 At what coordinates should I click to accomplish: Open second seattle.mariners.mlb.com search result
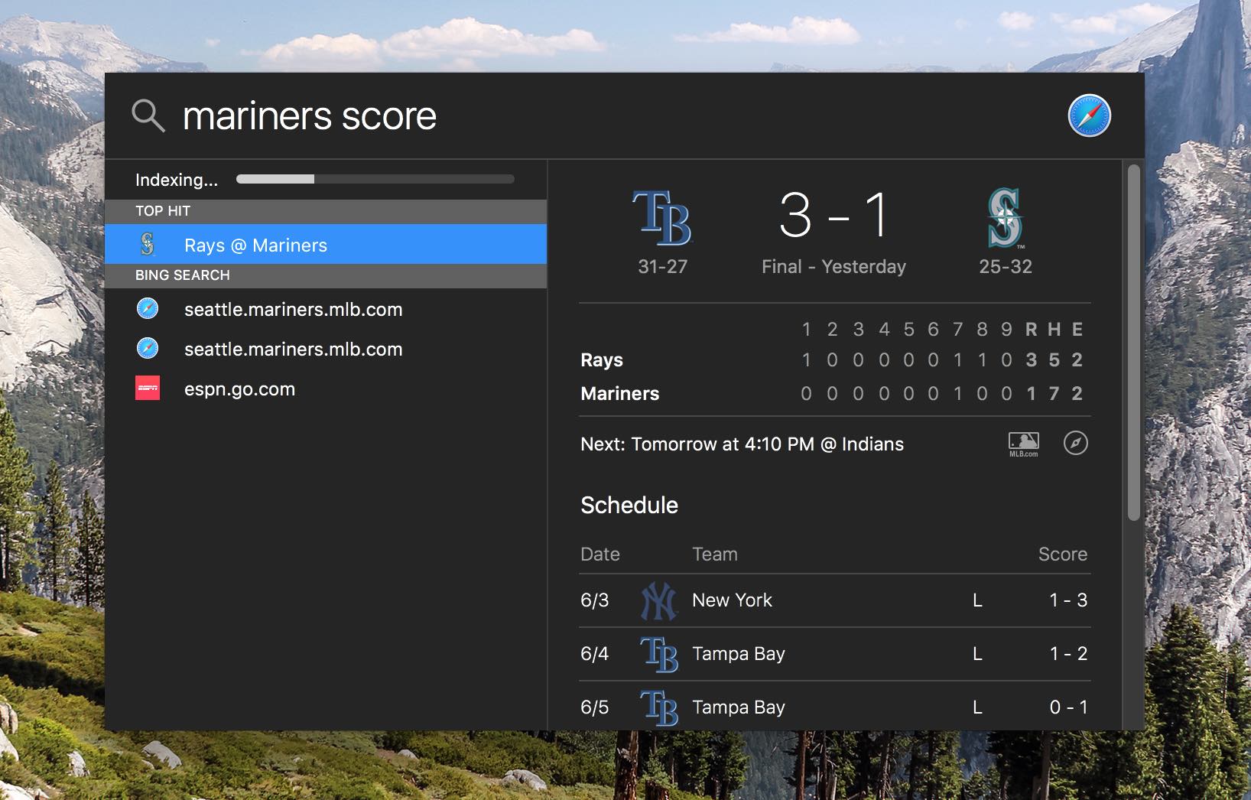326,349
